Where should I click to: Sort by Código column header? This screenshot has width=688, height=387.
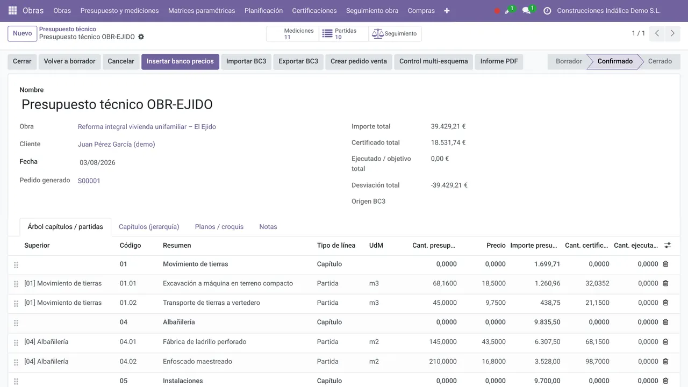130,245
